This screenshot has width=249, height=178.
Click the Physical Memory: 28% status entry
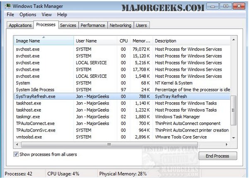click(x=123, y=174)
